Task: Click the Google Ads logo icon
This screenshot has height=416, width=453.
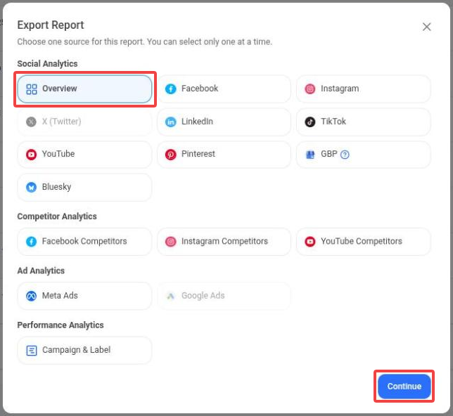Action: [171, 297]
